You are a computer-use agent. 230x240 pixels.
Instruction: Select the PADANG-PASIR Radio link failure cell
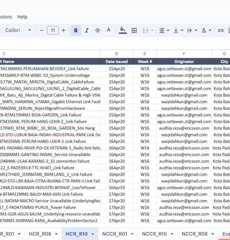click(x=50, y=148)
